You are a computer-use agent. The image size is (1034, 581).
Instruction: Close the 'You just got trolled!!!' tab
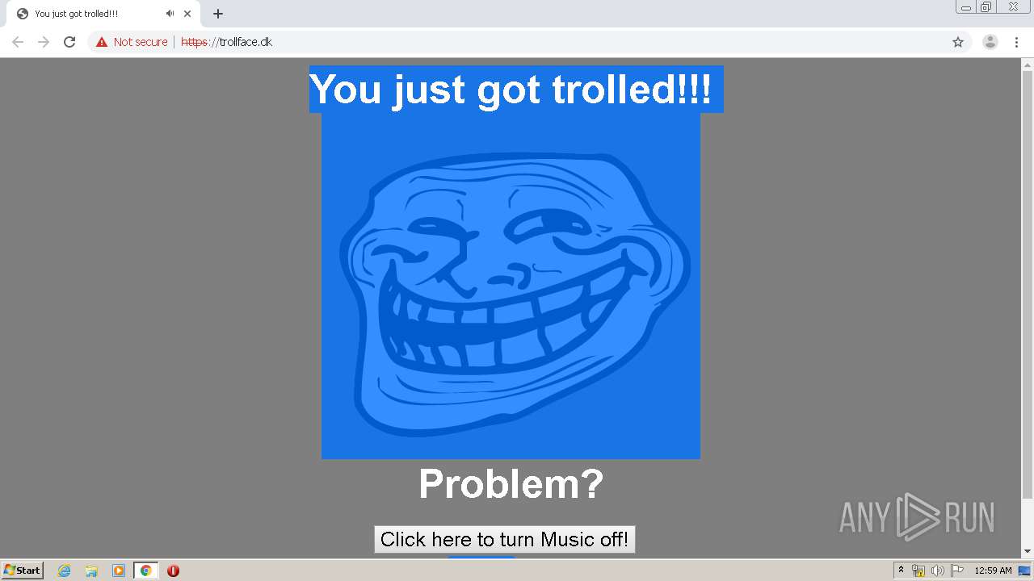(187, 14)
